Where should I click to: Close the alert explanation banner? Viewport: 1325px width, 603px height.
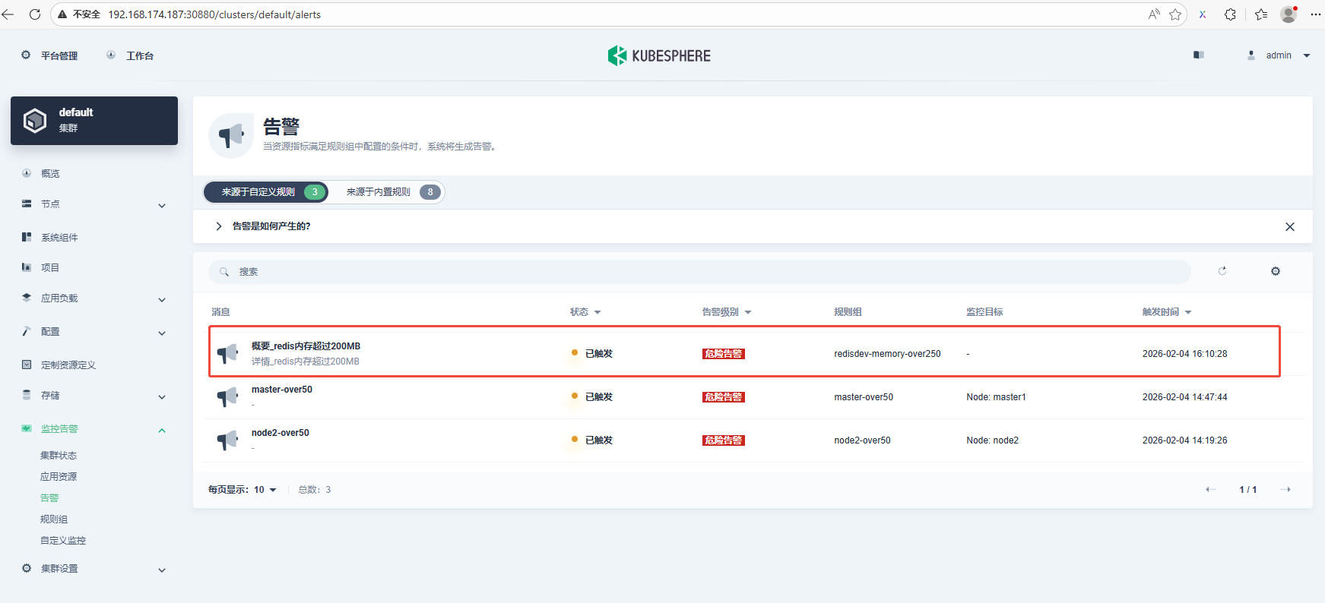coord(1289,227)
